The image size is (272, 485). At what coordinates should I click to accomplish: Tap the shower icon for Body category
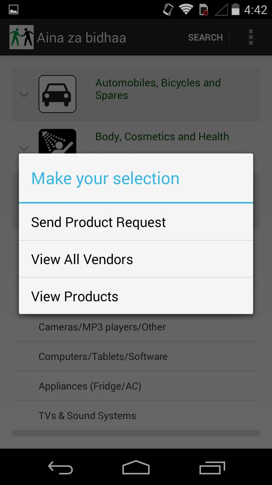pyautogui.click(x=57, y=141)
